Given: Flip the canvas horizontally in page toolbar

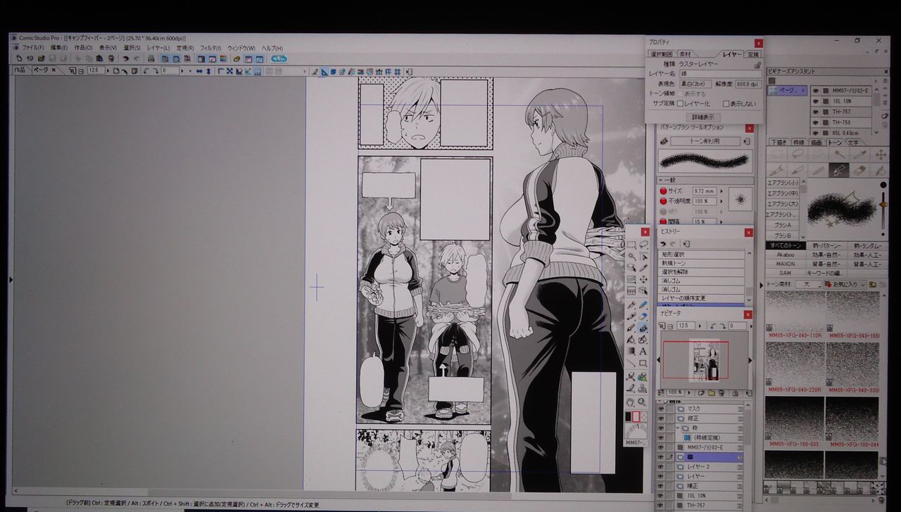Looking at the screenshot, I should (x=199, y=71).
